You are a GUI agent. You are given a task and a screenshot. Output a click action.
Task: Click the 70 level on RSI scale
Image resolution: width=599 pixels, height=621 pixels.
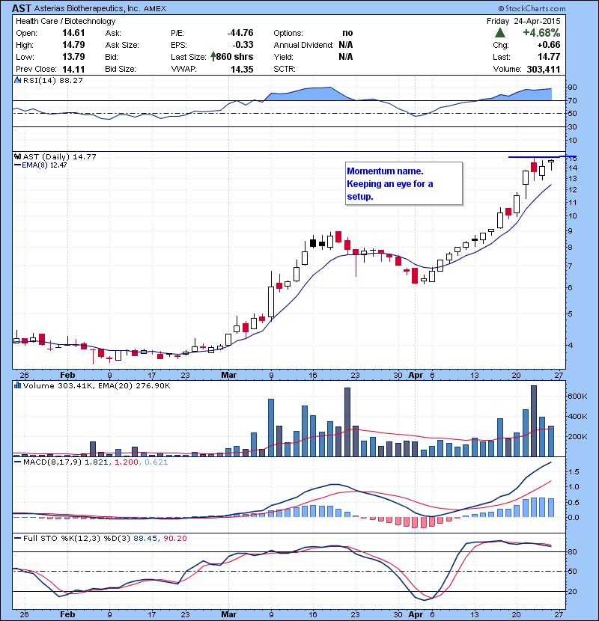tap(571, 100)
